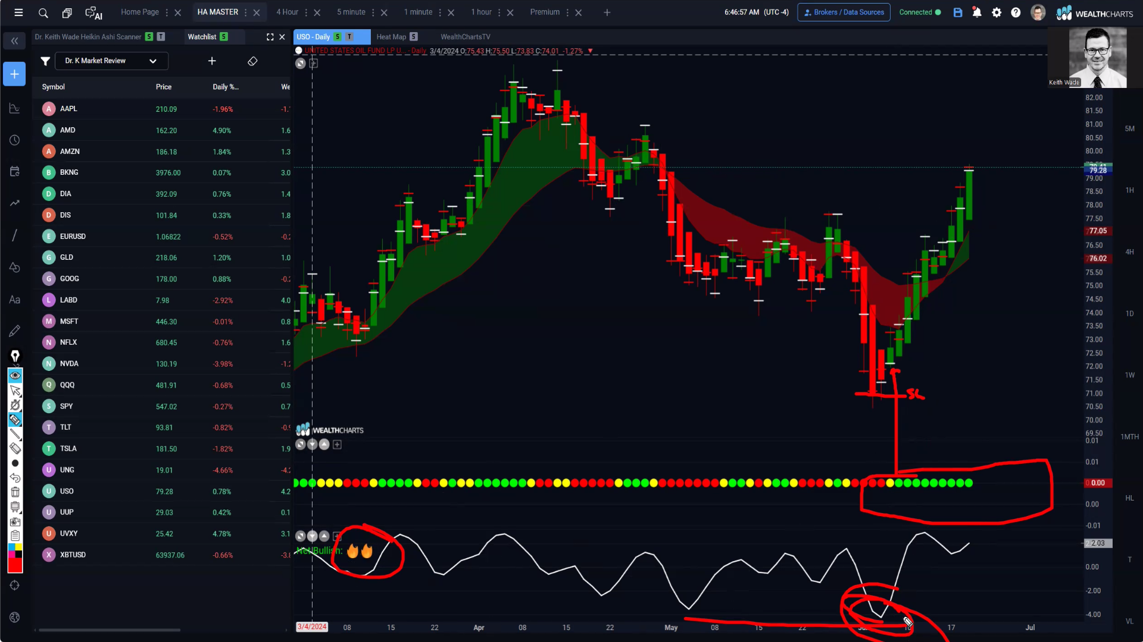Open settings gear in top bar

(997, 12)
